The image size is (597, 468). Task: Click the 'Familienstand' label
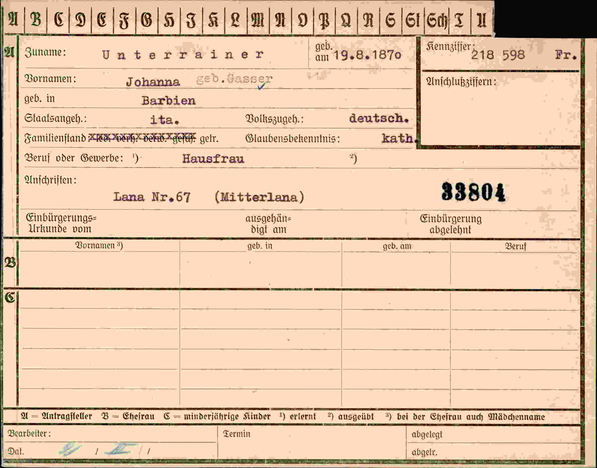[x=55, y=138]
